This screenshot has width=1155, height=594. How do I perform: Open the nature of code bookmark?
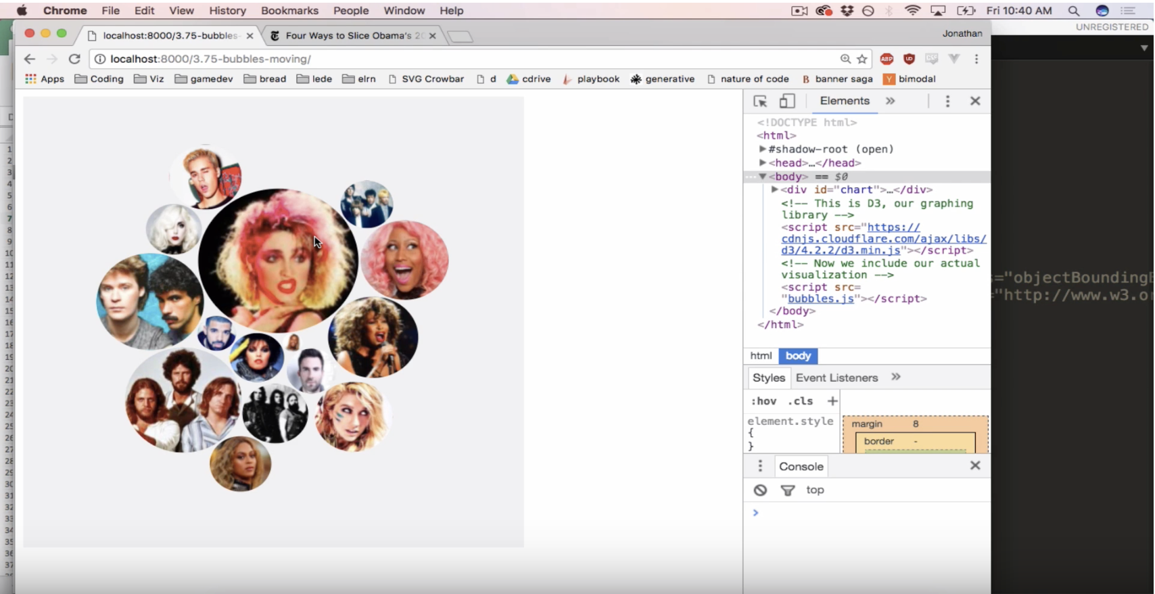point(748,78)
